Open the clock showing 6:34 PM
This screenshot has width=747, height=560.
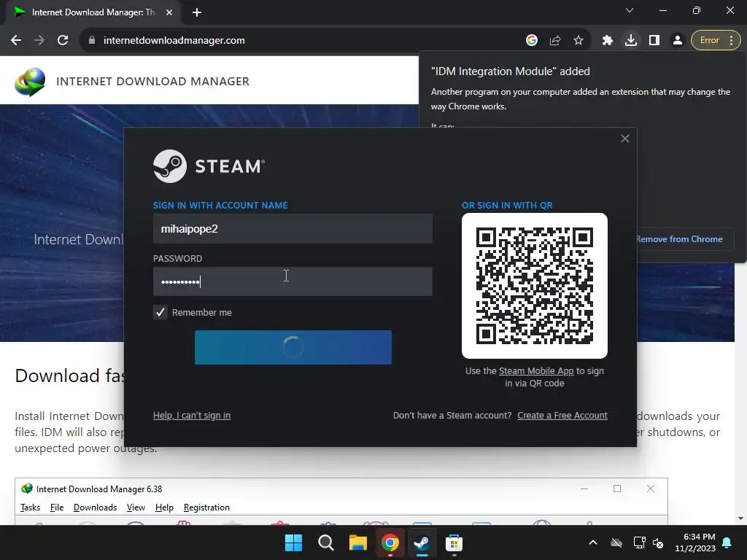[695, 542]
